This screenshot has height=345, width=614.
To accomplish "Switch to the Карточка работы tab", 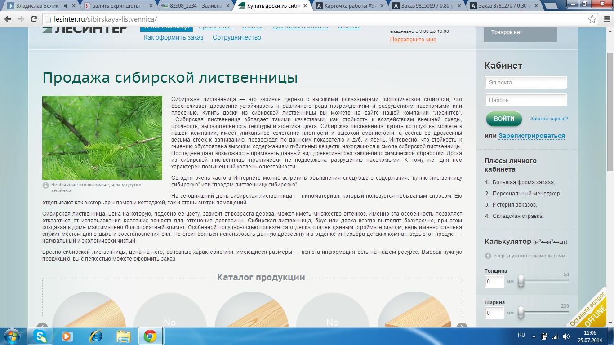I will (x=348, y=6).
